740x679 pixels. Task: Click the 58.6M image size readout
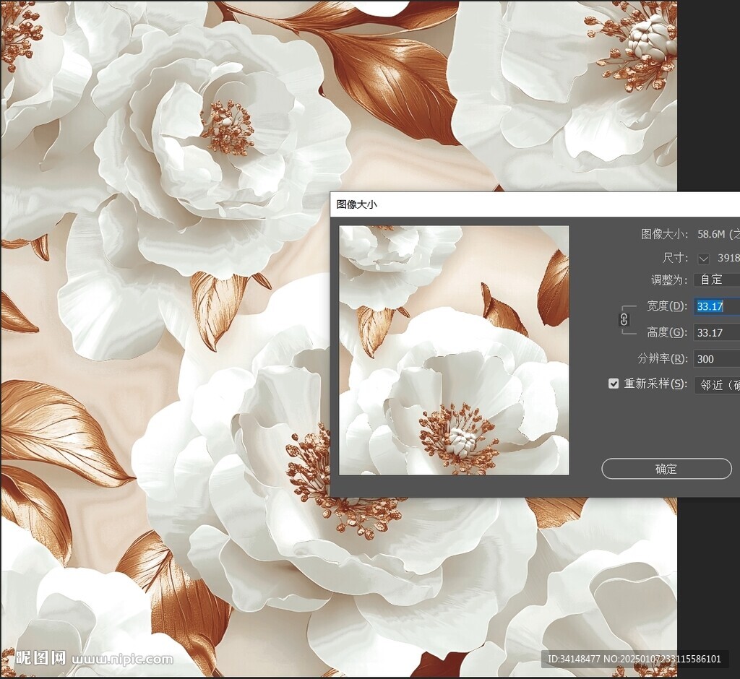[x=713, y=234]
